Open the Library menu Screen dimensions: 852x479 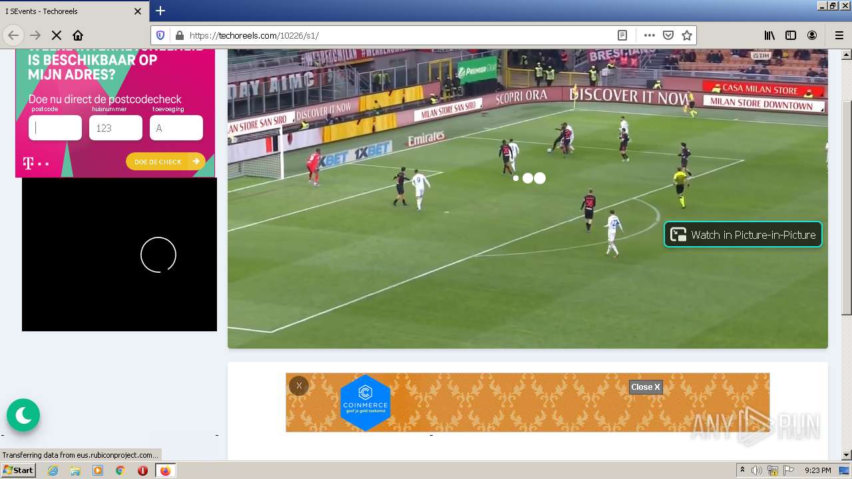(x=769, y=35)
